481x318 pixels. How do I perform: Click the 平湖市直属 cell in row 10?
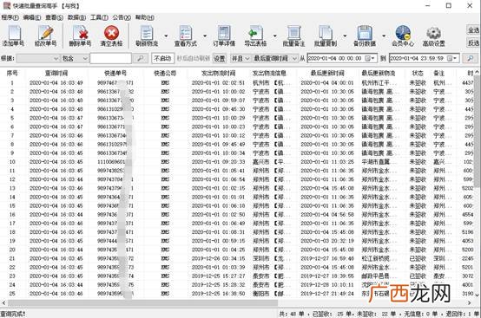(x=375, y=162)
